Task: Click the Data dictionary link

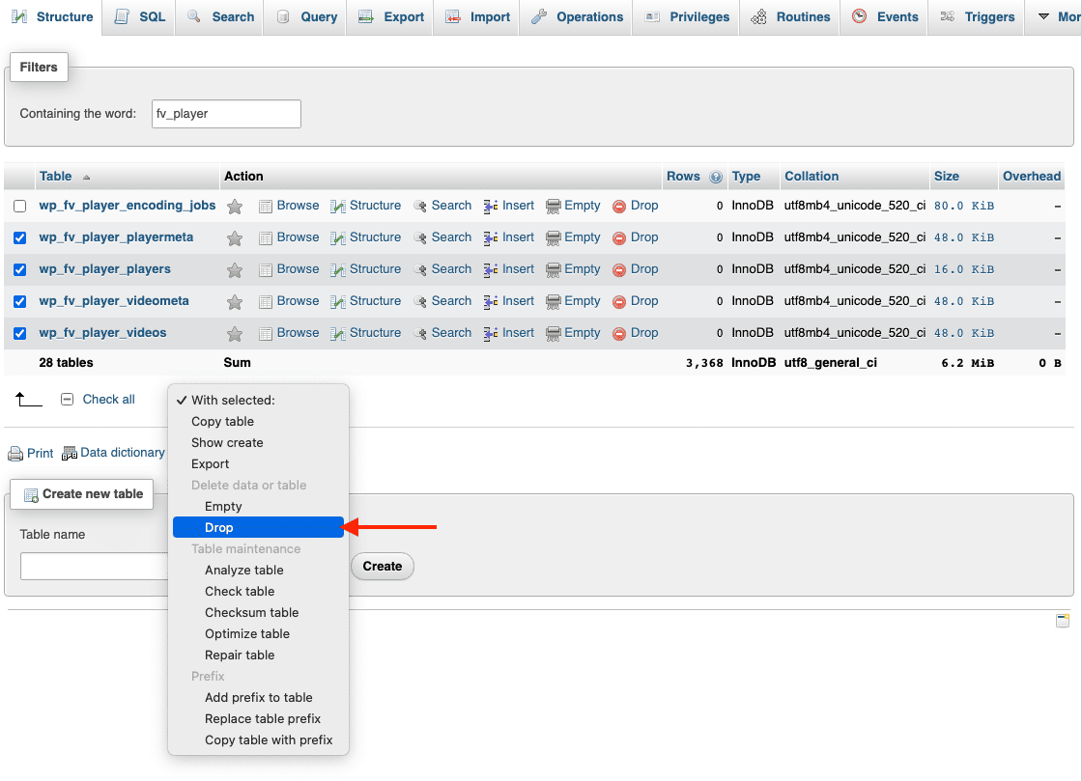Action: [x=122, y=453]
